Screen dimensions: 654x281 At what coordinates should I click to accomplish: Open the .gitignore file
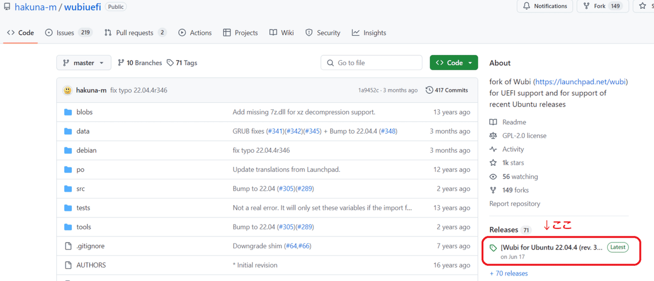click(x=90, y=246)
